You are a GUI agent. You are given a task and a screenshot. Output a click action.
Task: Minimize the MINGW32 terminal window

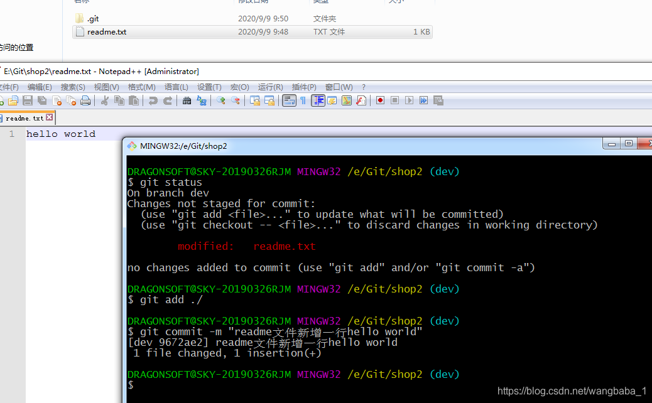[x=612, y=144]
